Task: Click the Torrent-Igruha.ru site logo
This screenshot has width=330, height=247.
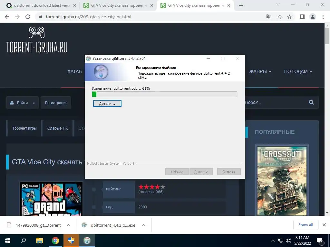Action: click(37, 40)
